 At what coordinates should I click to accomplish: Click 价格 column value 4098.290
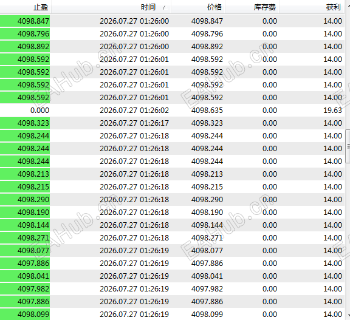(x=207, y=199)
